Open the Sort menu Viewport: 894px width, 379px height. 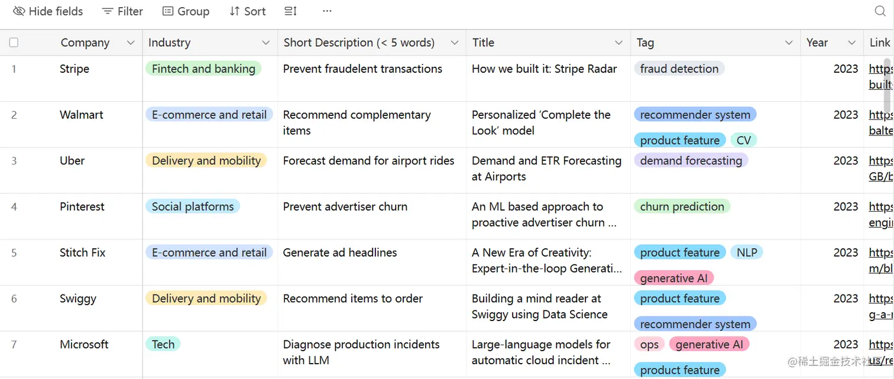pyautogui.click(x=248, y=11)
